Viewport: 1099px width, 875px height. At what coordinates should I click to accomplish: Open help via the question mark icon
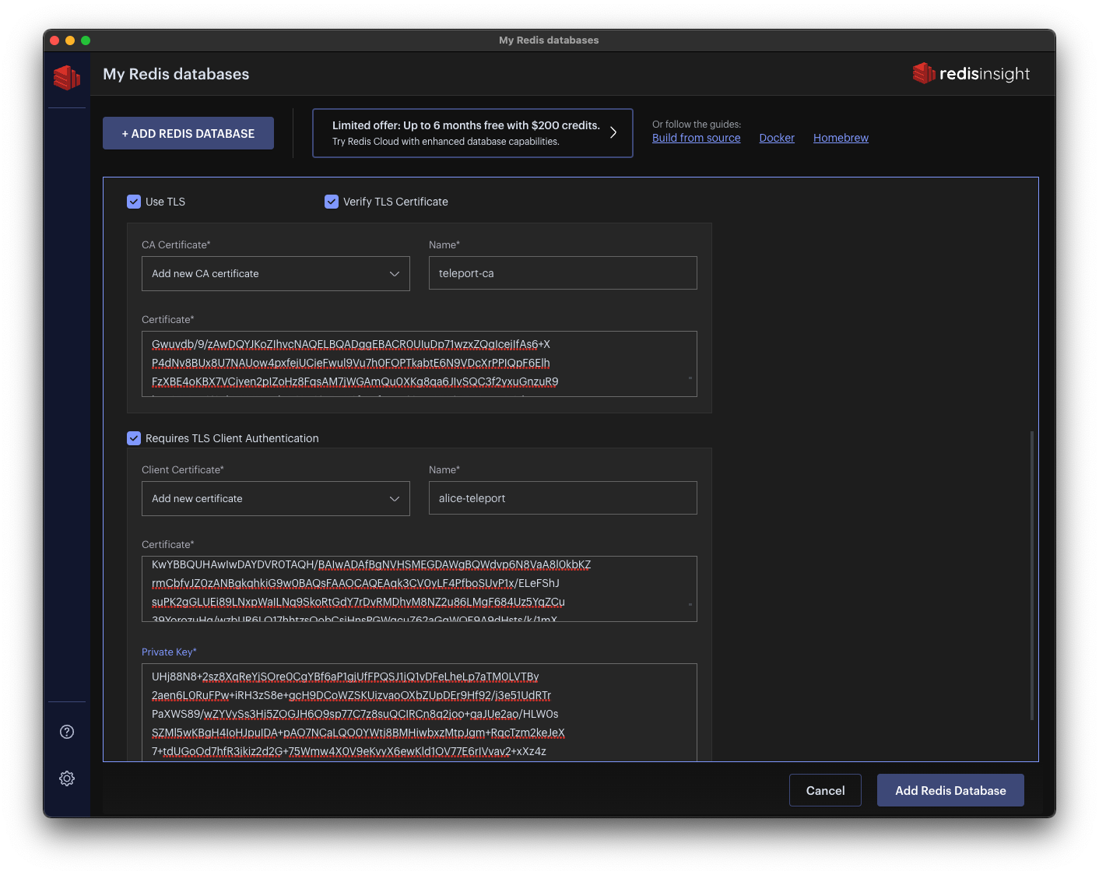tap(67, 732)
